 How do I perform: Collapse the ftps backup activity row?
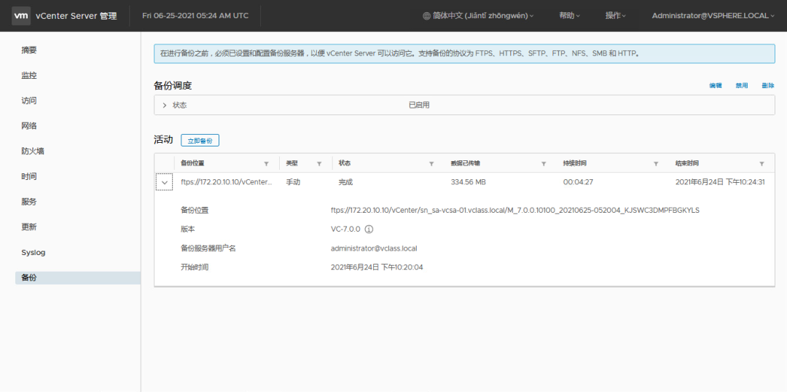(164, 182)
